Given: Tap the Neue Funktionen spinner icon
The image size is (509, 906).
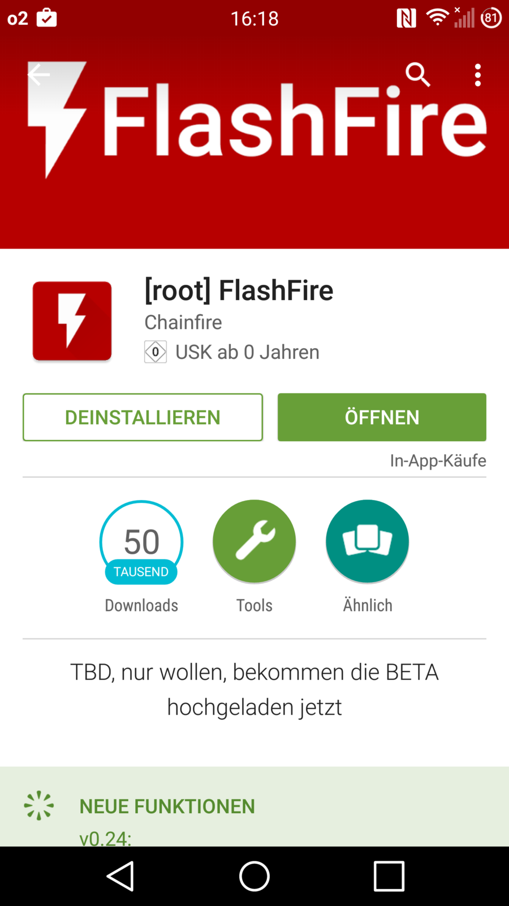Looking at the screenshot, I should pos(39,805).
